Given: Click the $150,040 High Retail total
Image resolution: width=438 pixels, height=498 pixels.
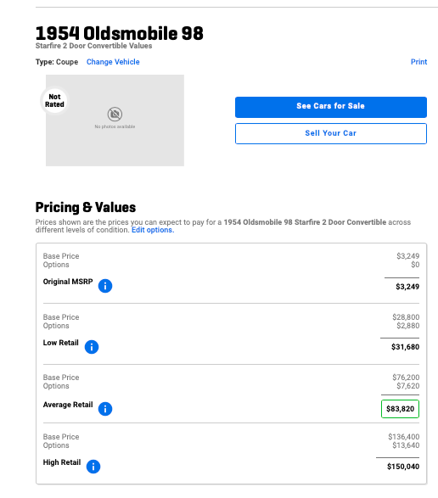Looking at the screenshot, I should coord(403,467).
